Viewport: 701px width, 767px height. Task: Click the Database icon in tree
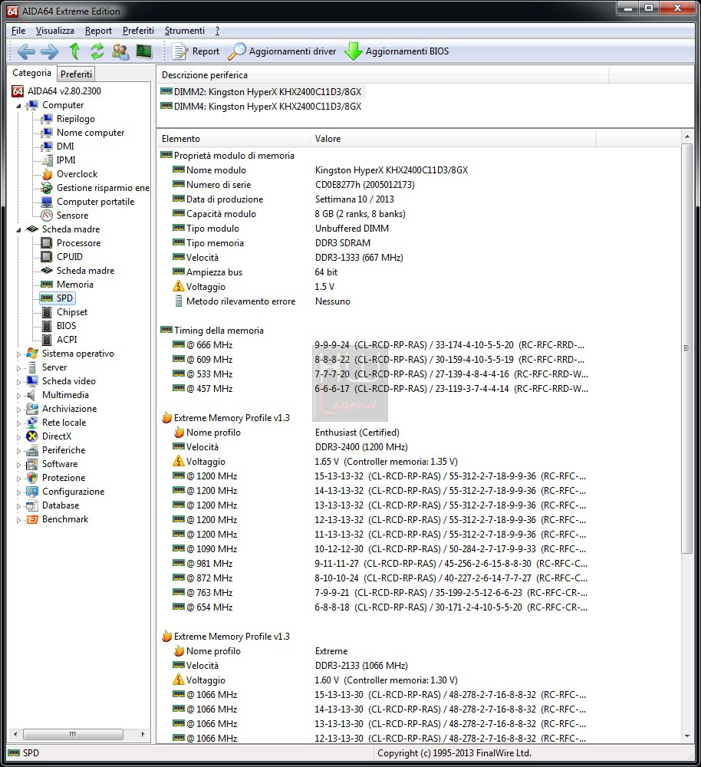coord(32,505)
